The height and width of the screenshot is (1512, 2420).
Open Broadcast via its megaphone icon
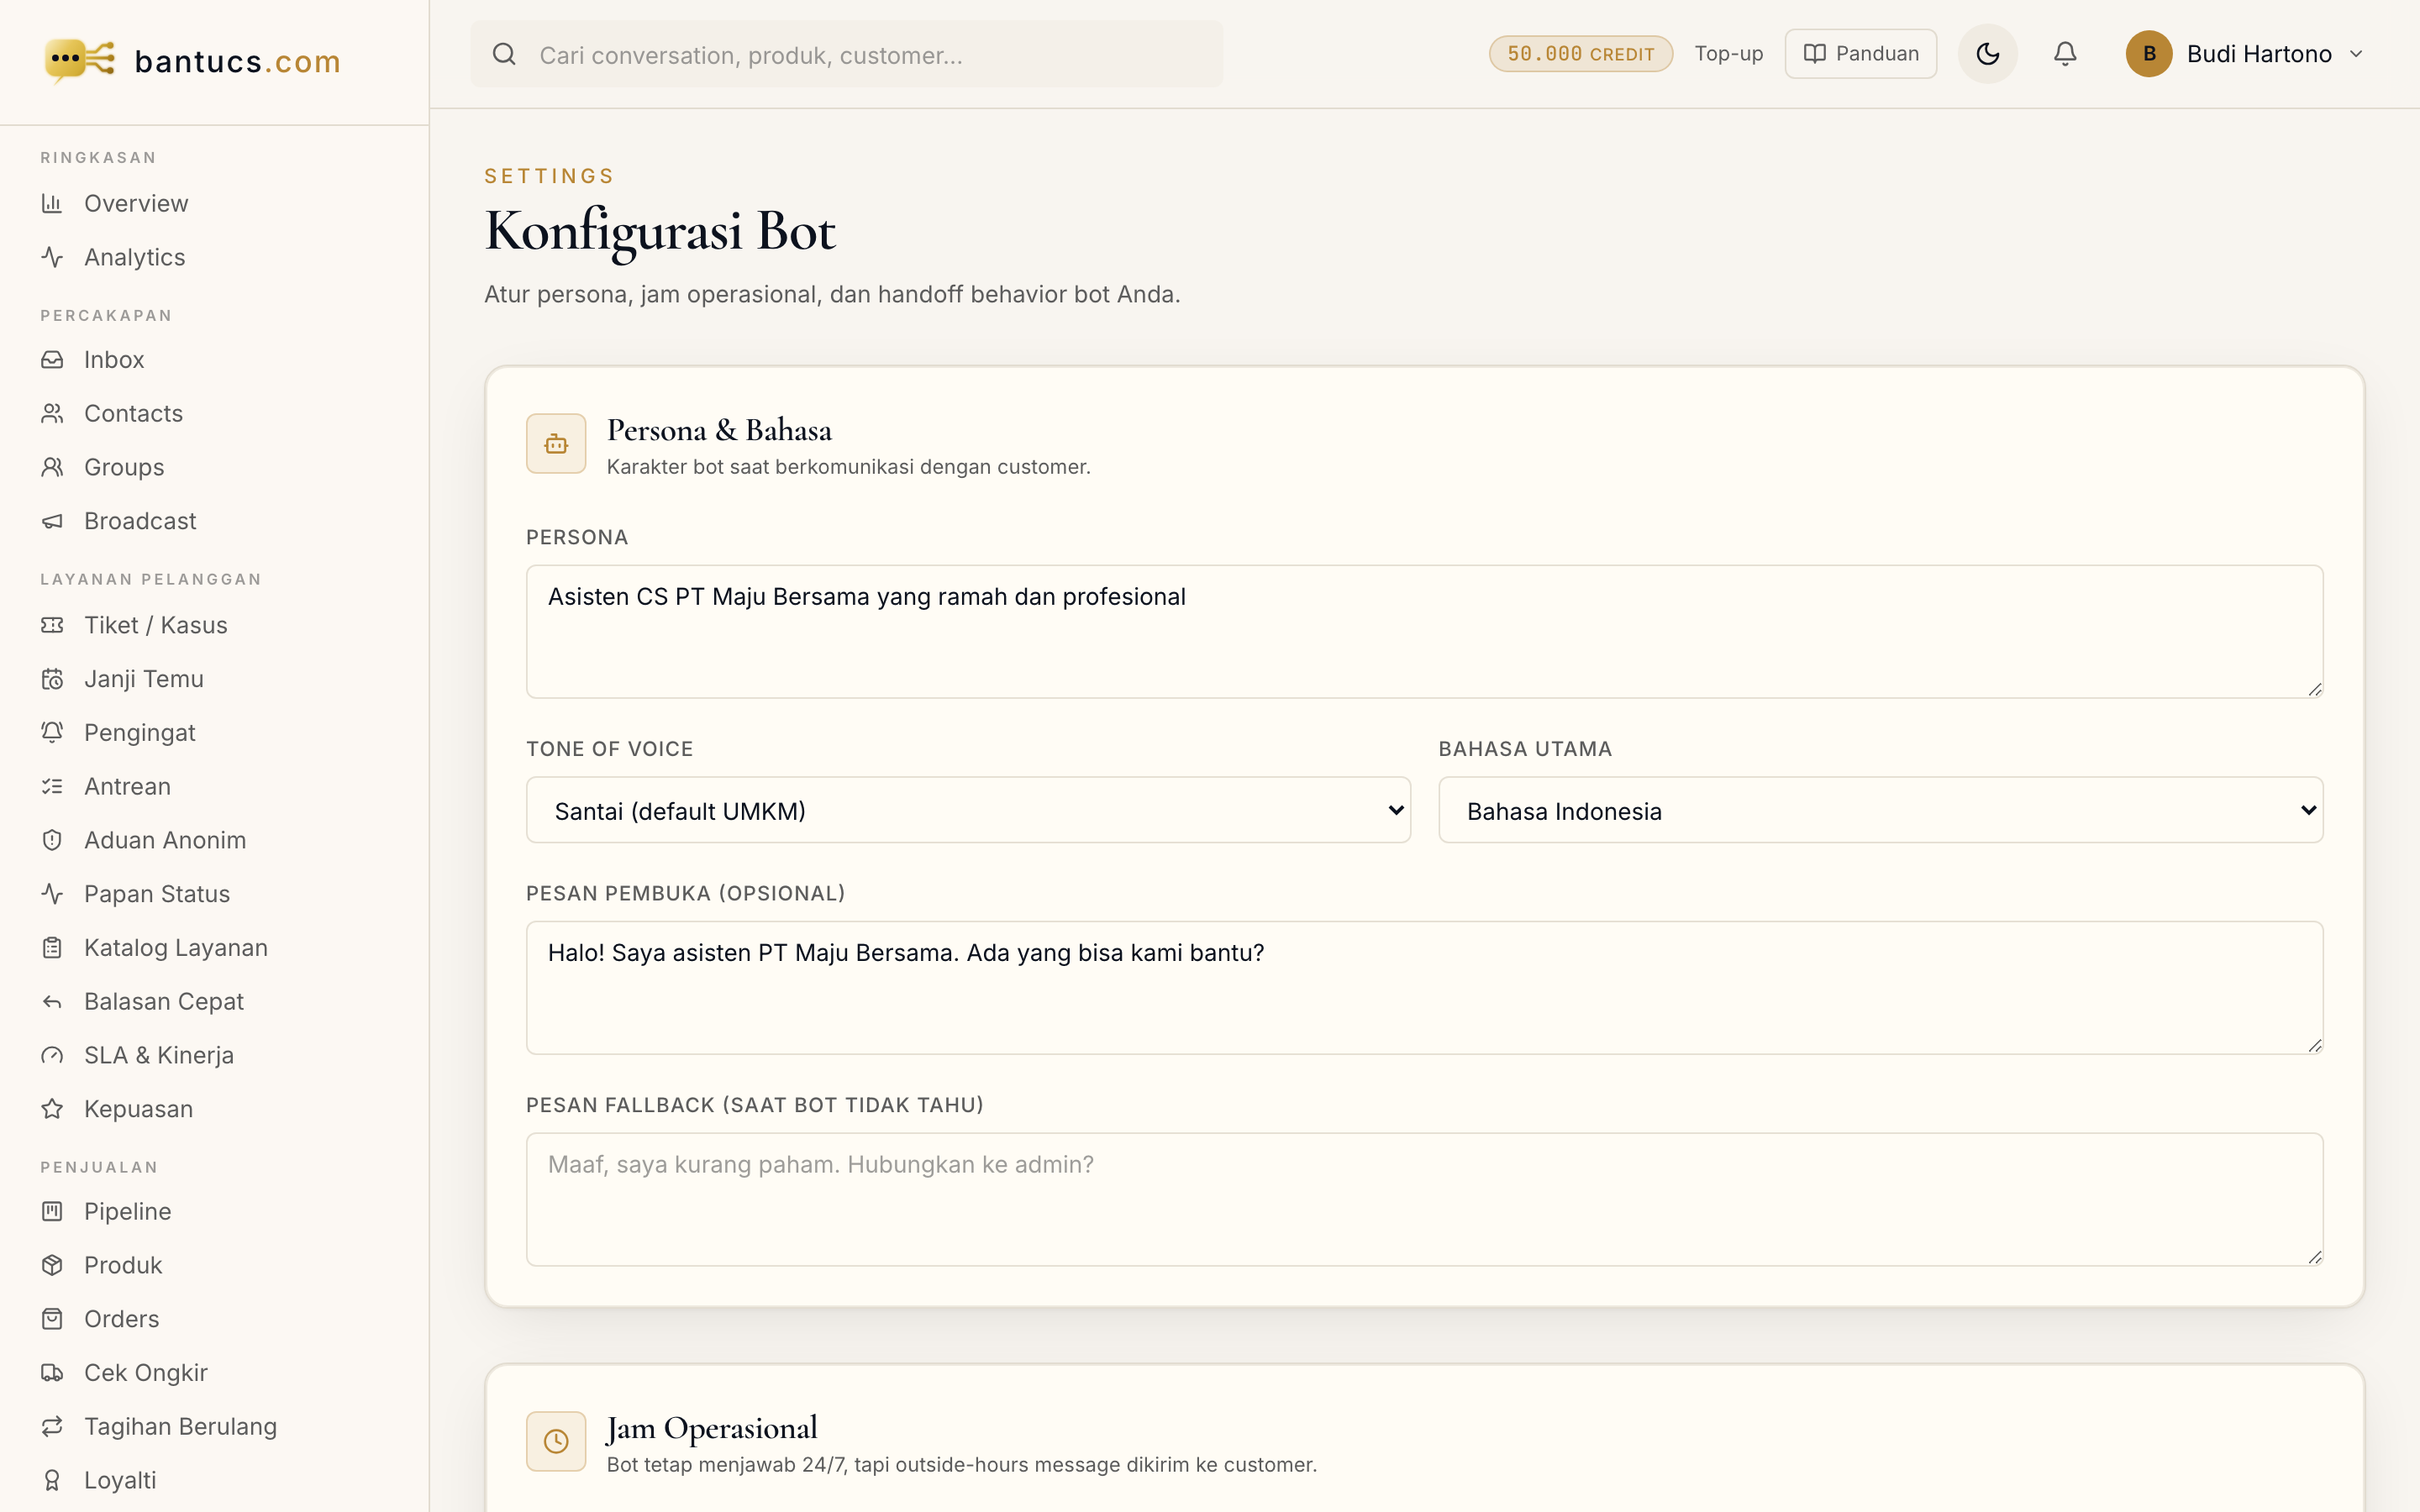pos(52,522)
